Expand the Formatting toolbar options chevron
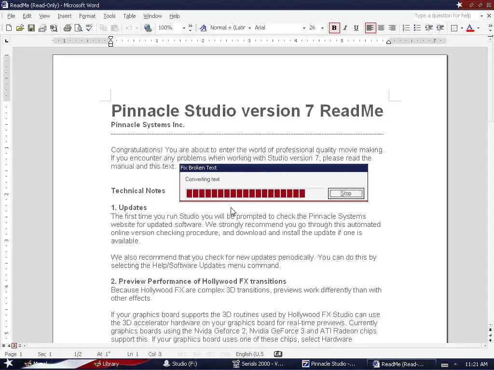 click(x=490, y=28)
